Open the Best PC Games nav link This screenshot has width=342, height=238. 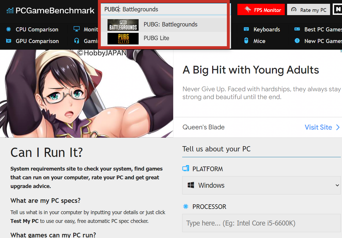click(323, 29)
